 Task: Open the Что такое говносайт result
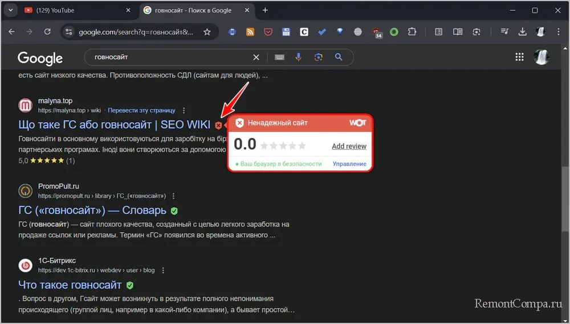pos(70,285)
